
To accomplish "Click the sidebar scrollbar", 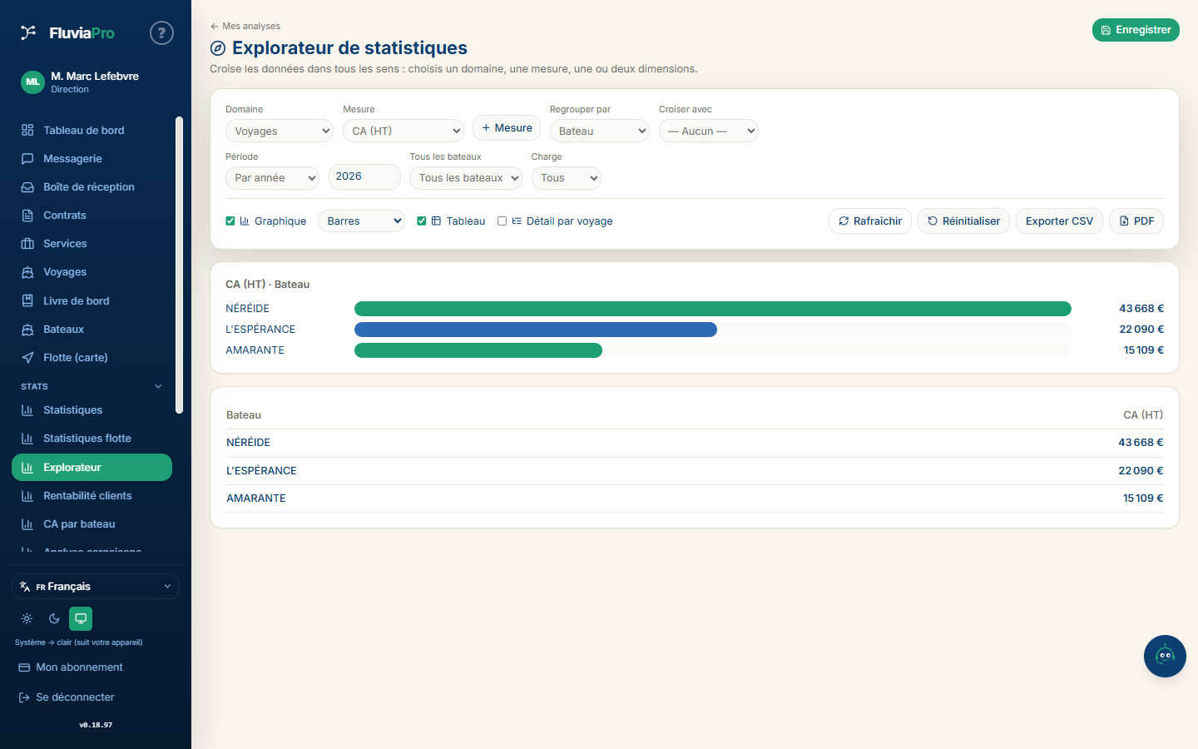I will pos(179,265).
